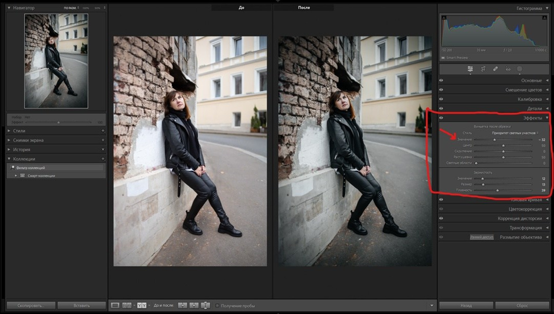
Task: Select the Healing brush tool icon
Action: [495, 69]
